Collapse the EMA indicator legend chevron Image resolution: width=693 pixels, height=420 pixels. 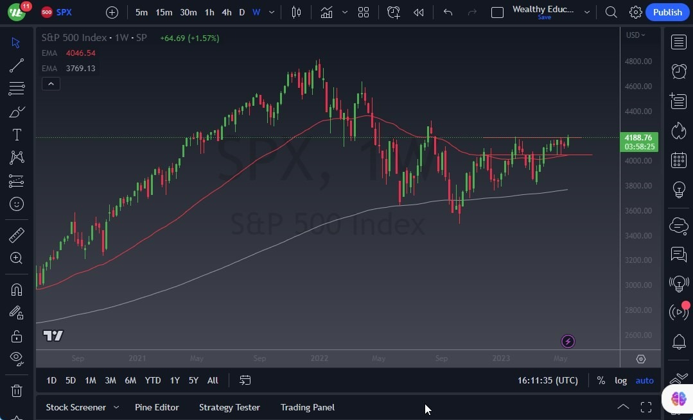pos(51,83)
